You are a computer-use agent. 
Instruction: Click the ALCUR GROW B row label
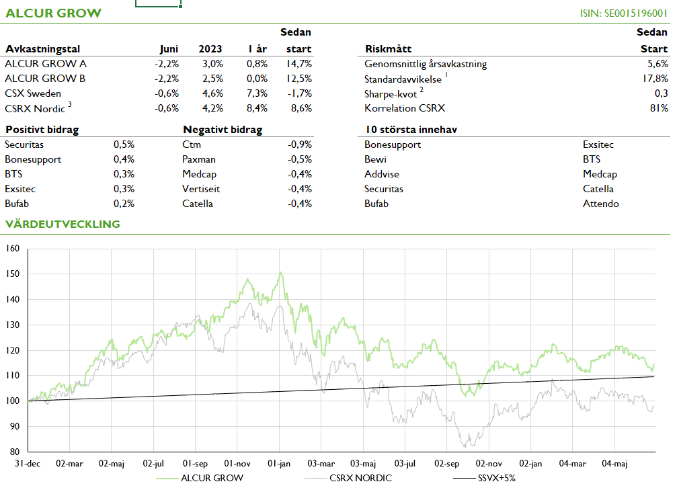[x=45, y=79]
